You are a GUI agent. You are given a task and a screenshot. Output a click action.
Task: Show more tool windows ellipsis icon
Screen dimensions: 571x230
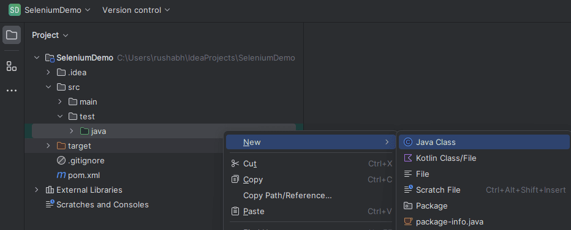(12, 91)
